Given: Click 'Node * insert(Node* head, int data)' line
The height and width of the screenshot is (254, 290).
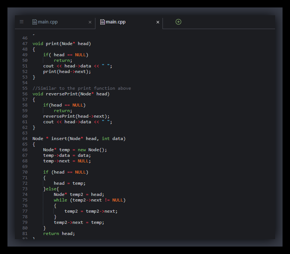Looking at the screenshot, I should tap(79, 139).
